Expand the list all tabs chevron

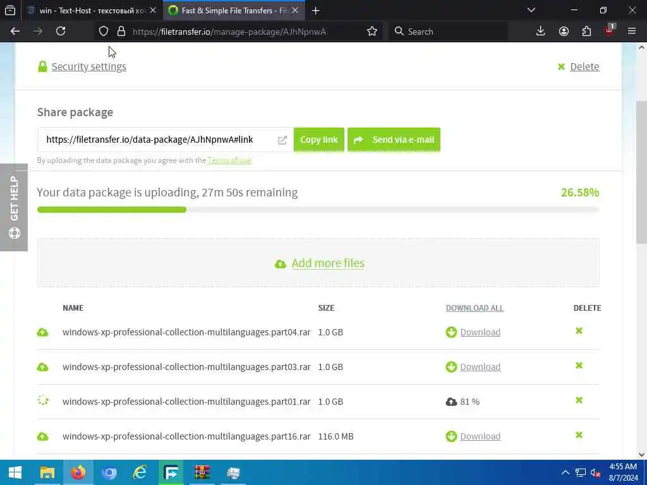tap(531, 10)
